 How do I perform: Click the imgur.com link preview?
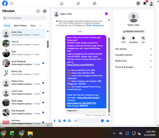pyautogui.click(x=86, y=111)
